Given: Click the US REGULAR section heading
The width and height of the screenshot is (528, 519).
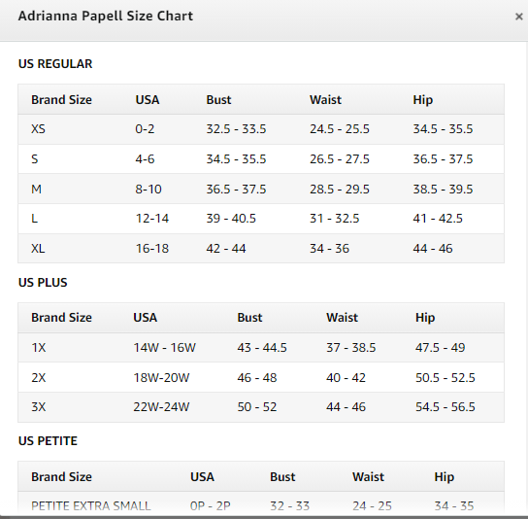Looking at the screenshot, I should click(x=55, y=64).
